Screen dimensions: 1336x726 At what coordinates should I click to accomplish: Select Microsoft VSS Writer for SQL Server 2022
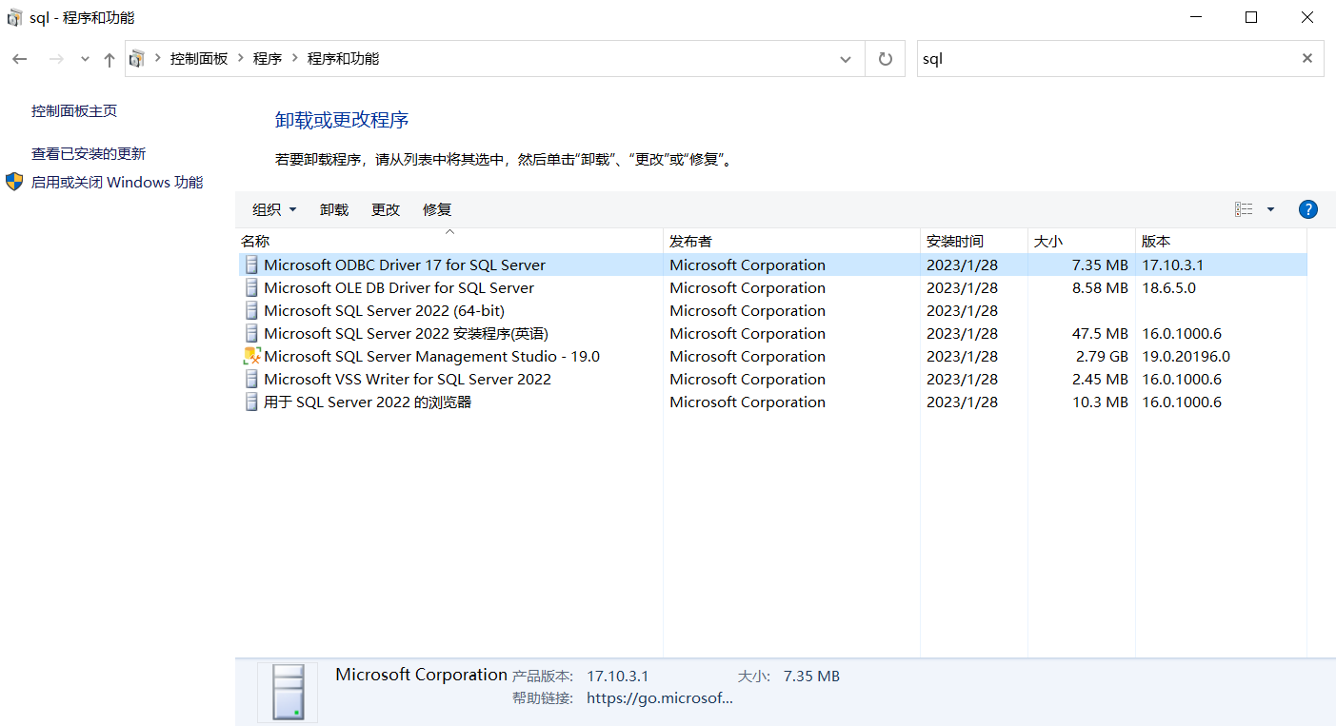pyautogui.click(x=408, y=379)
